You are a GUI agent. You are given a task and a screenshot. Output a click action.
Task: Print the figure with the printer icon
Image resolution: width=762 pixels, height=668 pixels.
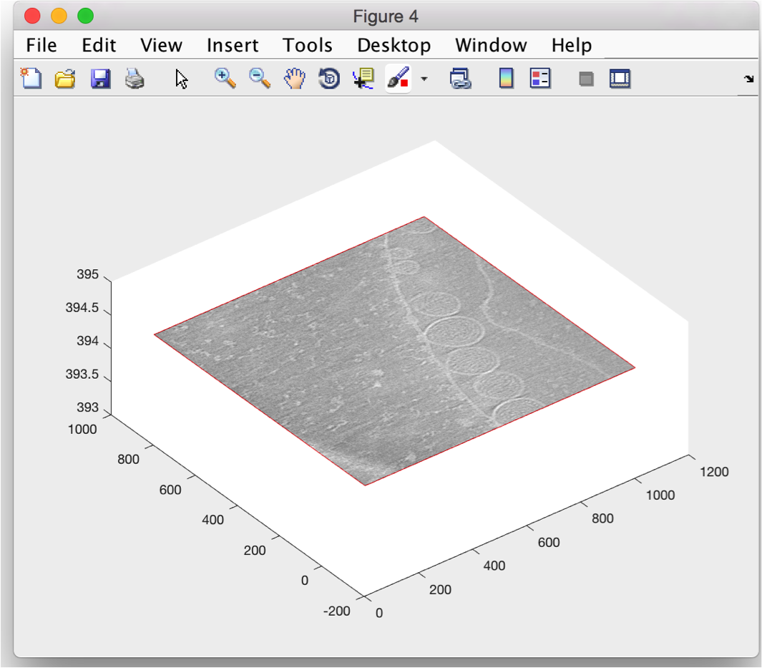[x=135, y=78]
